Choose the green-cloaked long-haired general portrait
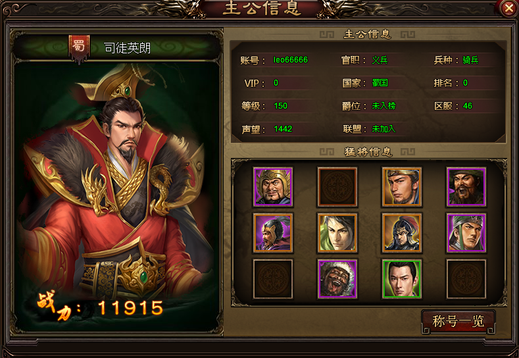The width and height of the screenshot is (519, 358). [337, 233]
